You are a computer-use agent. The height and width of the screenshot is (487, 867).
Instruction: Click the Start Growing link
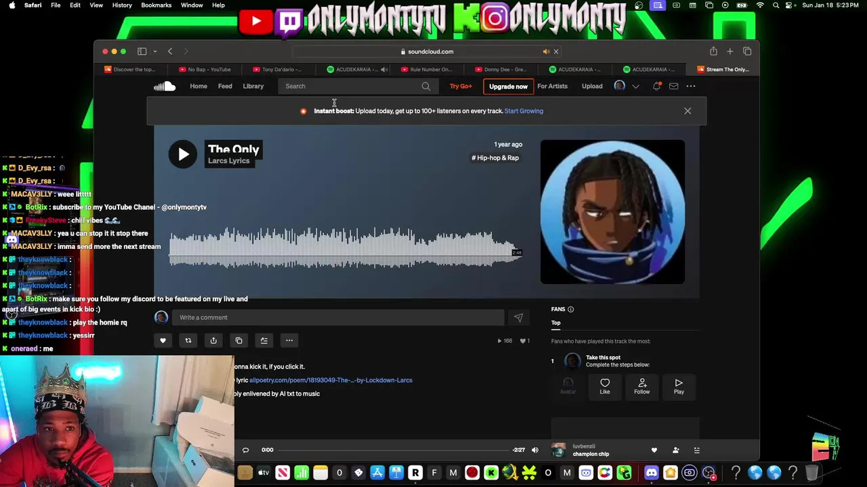pos(524,111)
